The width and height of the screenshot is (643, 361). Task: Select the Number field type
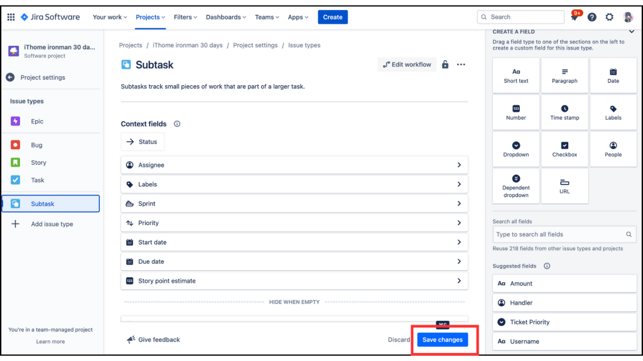(x=516, y=113)
